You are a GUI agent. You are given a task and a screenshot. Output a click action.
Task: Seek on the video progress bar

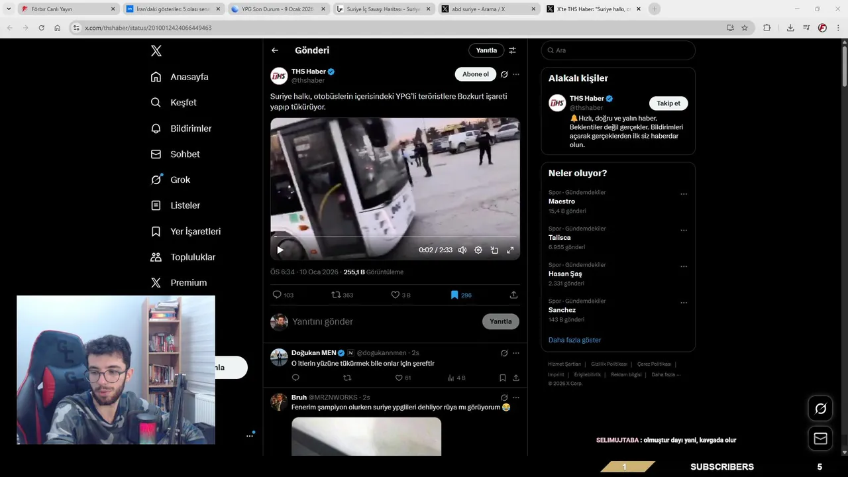395,237
